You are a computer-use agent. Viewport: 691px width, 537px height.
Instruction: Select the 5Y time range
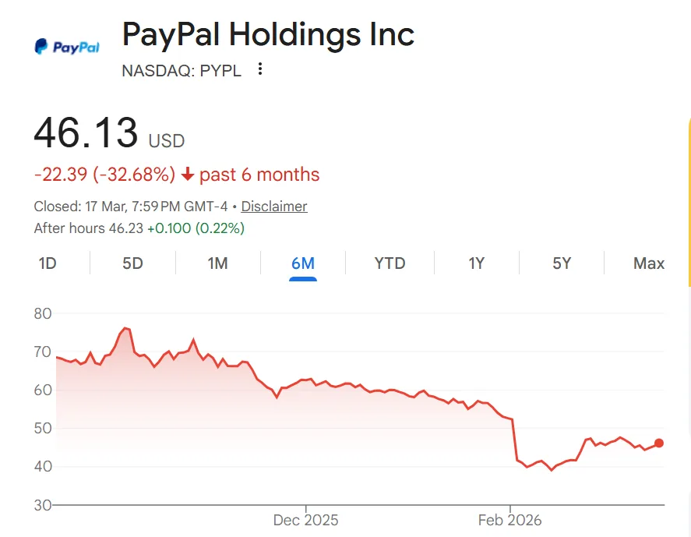(x=562, y=263)
